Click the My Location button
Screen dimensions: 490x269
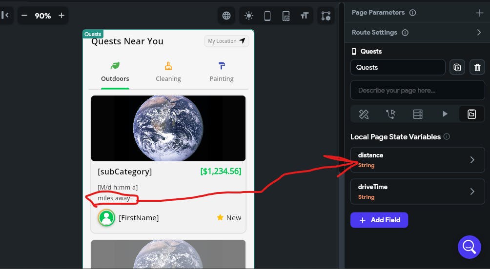click(x=226, y=41)
